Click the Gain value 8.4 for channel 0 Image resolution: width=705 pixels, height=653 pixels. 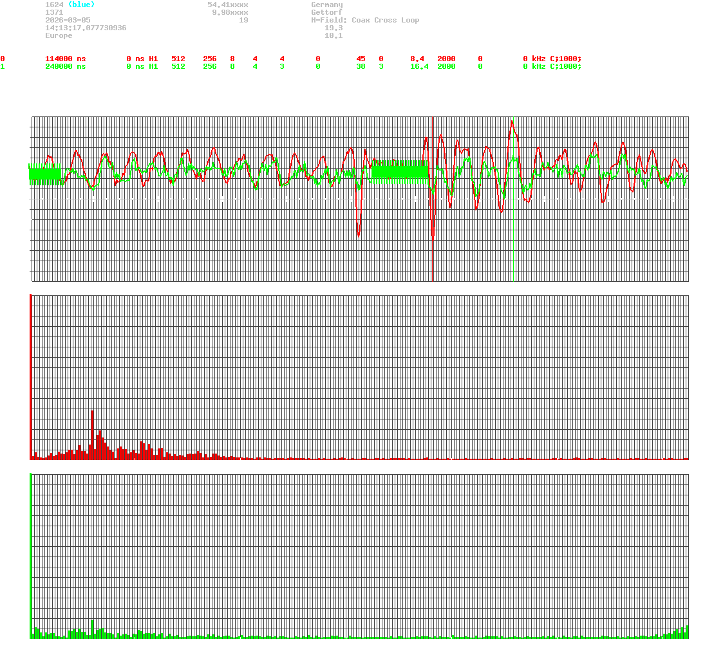pos(417,59)
